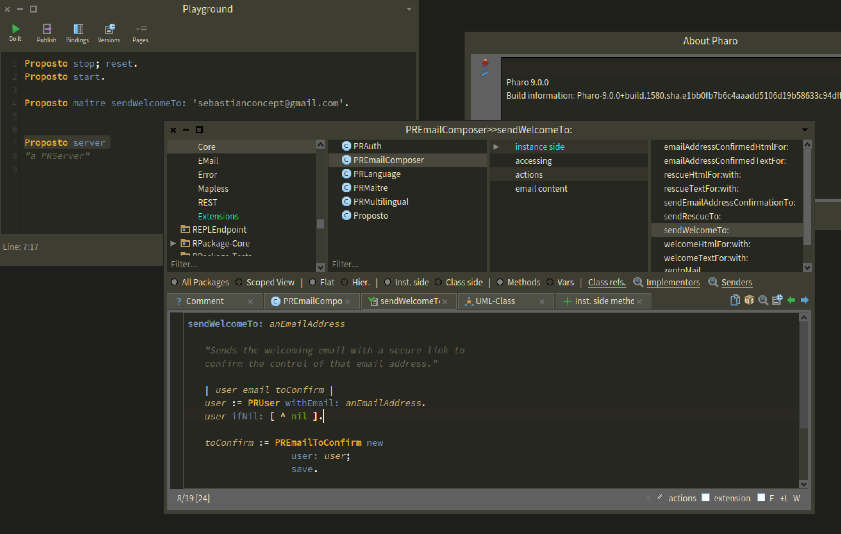Click the blue forward navigation arrow
841x534 pixels.
pyautogui.click(x=804, y=300)
